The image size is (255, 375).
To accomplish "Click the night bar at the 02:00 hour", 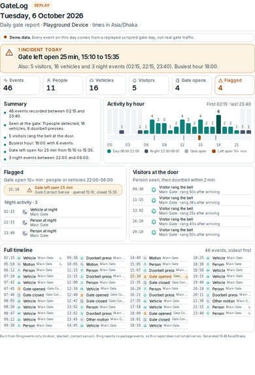I will point(122,132).
